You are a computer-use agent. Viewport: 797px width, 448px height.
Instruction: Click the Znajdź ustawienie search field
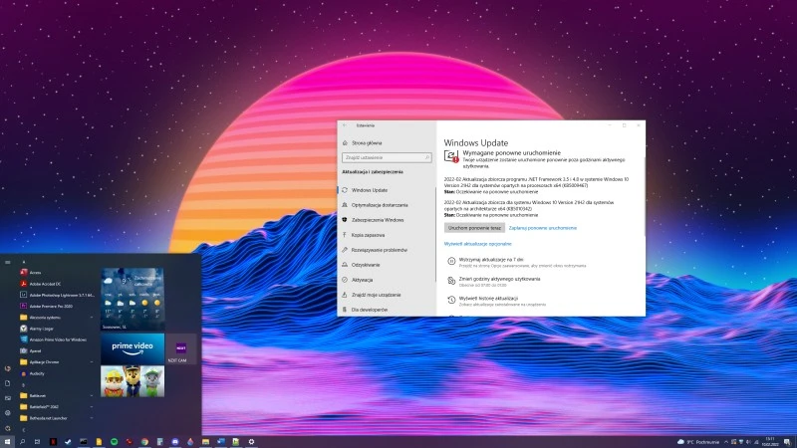(x=387, y=158)
